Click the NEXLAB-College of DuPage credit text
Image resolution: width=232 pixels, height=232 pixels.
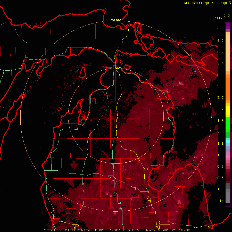[x=206, y=3]
